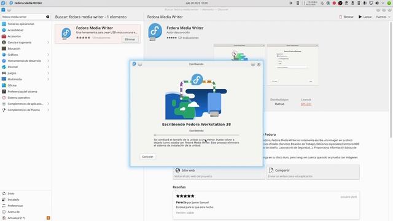The height and width of the screenshot is (221, 393).
Task: Open green user icon at panel end
Action: pyautogui.click(x=389, y=3)
